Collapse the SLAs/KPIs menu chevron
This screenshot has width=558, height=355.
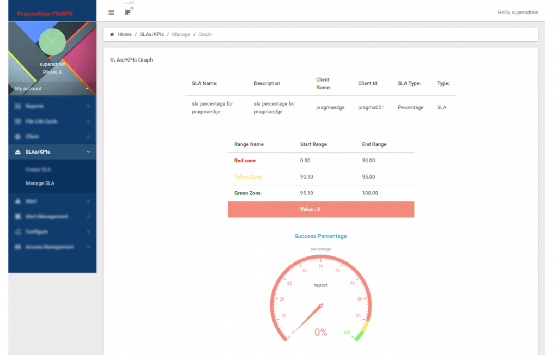tap(88, 152)
